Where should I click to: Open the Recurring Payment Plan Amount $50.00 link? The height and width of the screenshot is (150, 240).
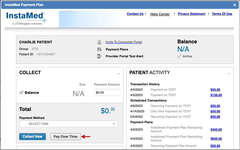(215, 146)
